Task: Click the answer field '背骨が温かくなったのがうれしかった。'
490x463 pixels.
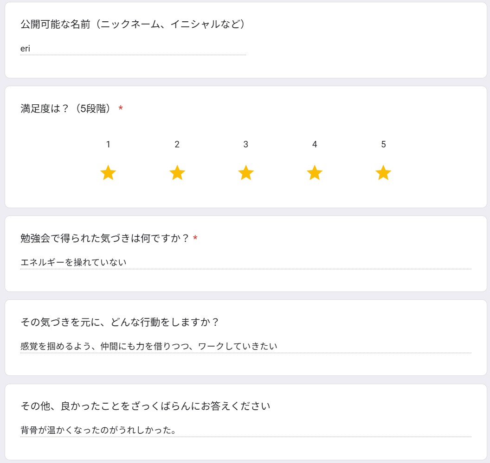Action: (246, 430)
